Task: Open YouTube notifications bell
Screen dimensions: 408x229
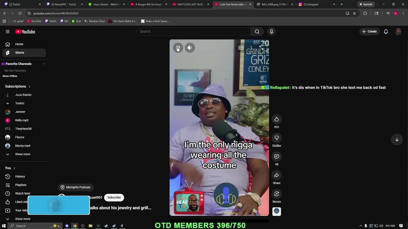Action: click(386, 31)
